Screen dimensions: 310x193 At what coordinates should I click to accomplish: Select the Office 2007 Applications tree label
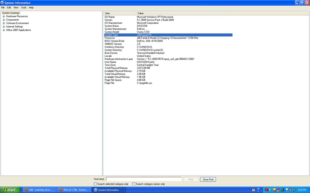click(18, 30)
